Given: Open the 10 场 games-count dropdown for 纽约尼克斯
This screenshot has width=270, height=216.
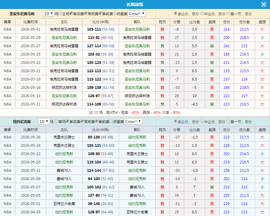Looking at the screenshot, I should 44,122.
